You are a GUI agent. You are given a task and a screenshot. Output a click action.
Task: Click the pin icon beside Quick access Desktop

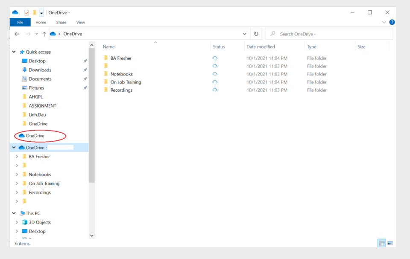pos(85,61)
